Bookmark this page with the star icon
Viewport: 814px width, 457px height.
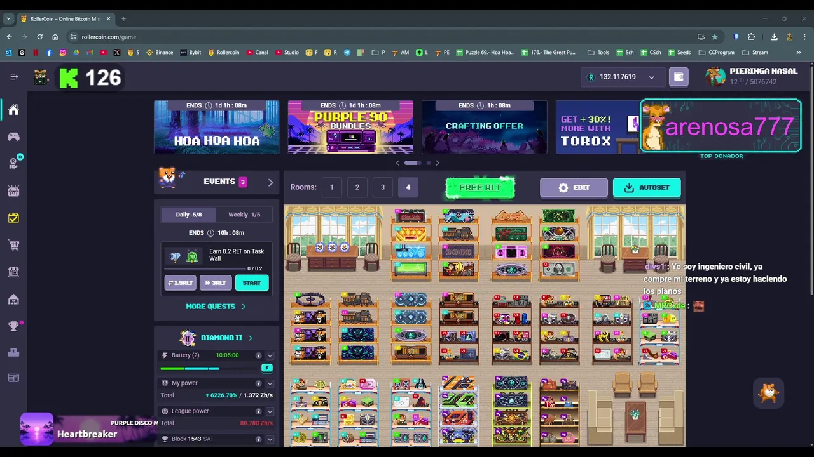tap(715, 37)
